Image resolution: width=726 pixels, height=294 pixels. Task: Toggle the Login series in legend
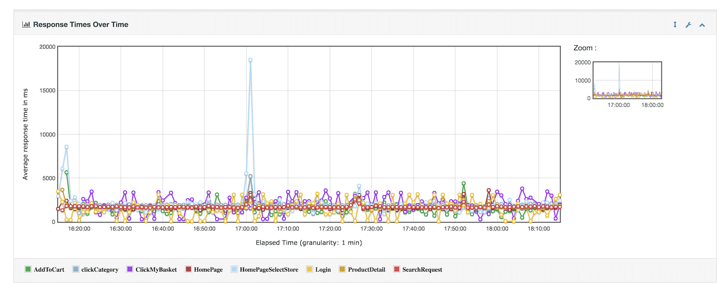322,270
